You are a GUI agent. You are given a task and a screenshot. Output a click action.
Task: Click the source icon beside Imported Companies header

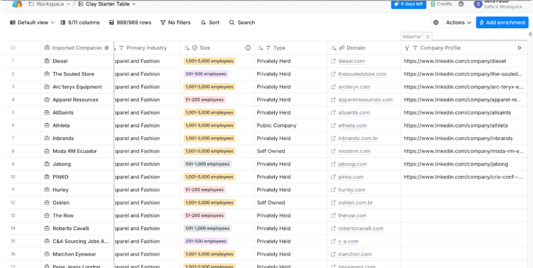pos(107,48)
